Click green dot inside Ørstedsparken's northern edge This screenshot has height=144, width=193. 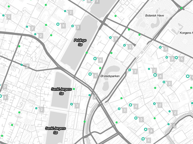(100, 68)
